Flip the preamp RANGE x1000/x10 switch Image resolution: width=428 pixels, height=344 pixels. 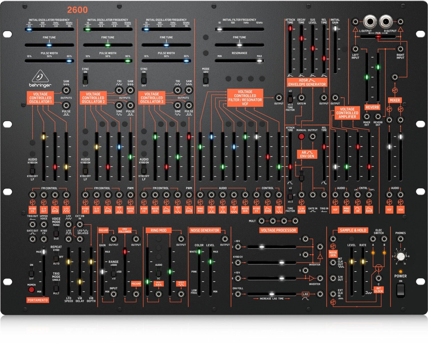[x=114, y=272]
